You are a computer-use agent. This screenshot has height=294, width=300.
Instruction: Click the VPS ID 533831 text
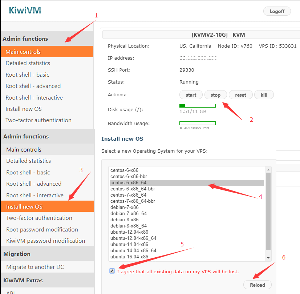coord(277,46)
